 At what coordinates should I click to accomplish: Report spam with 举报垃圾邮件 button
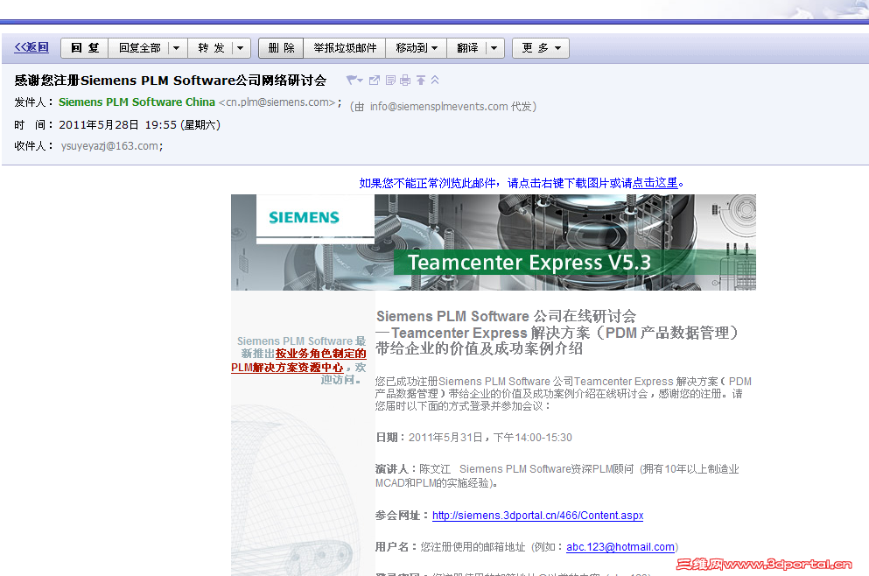[x=345, y=48]
